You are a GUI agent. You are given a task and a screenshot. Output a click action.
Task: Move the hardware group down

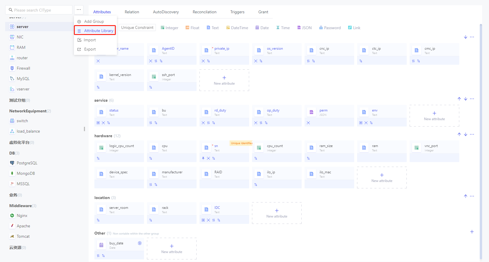click(466, 134)
